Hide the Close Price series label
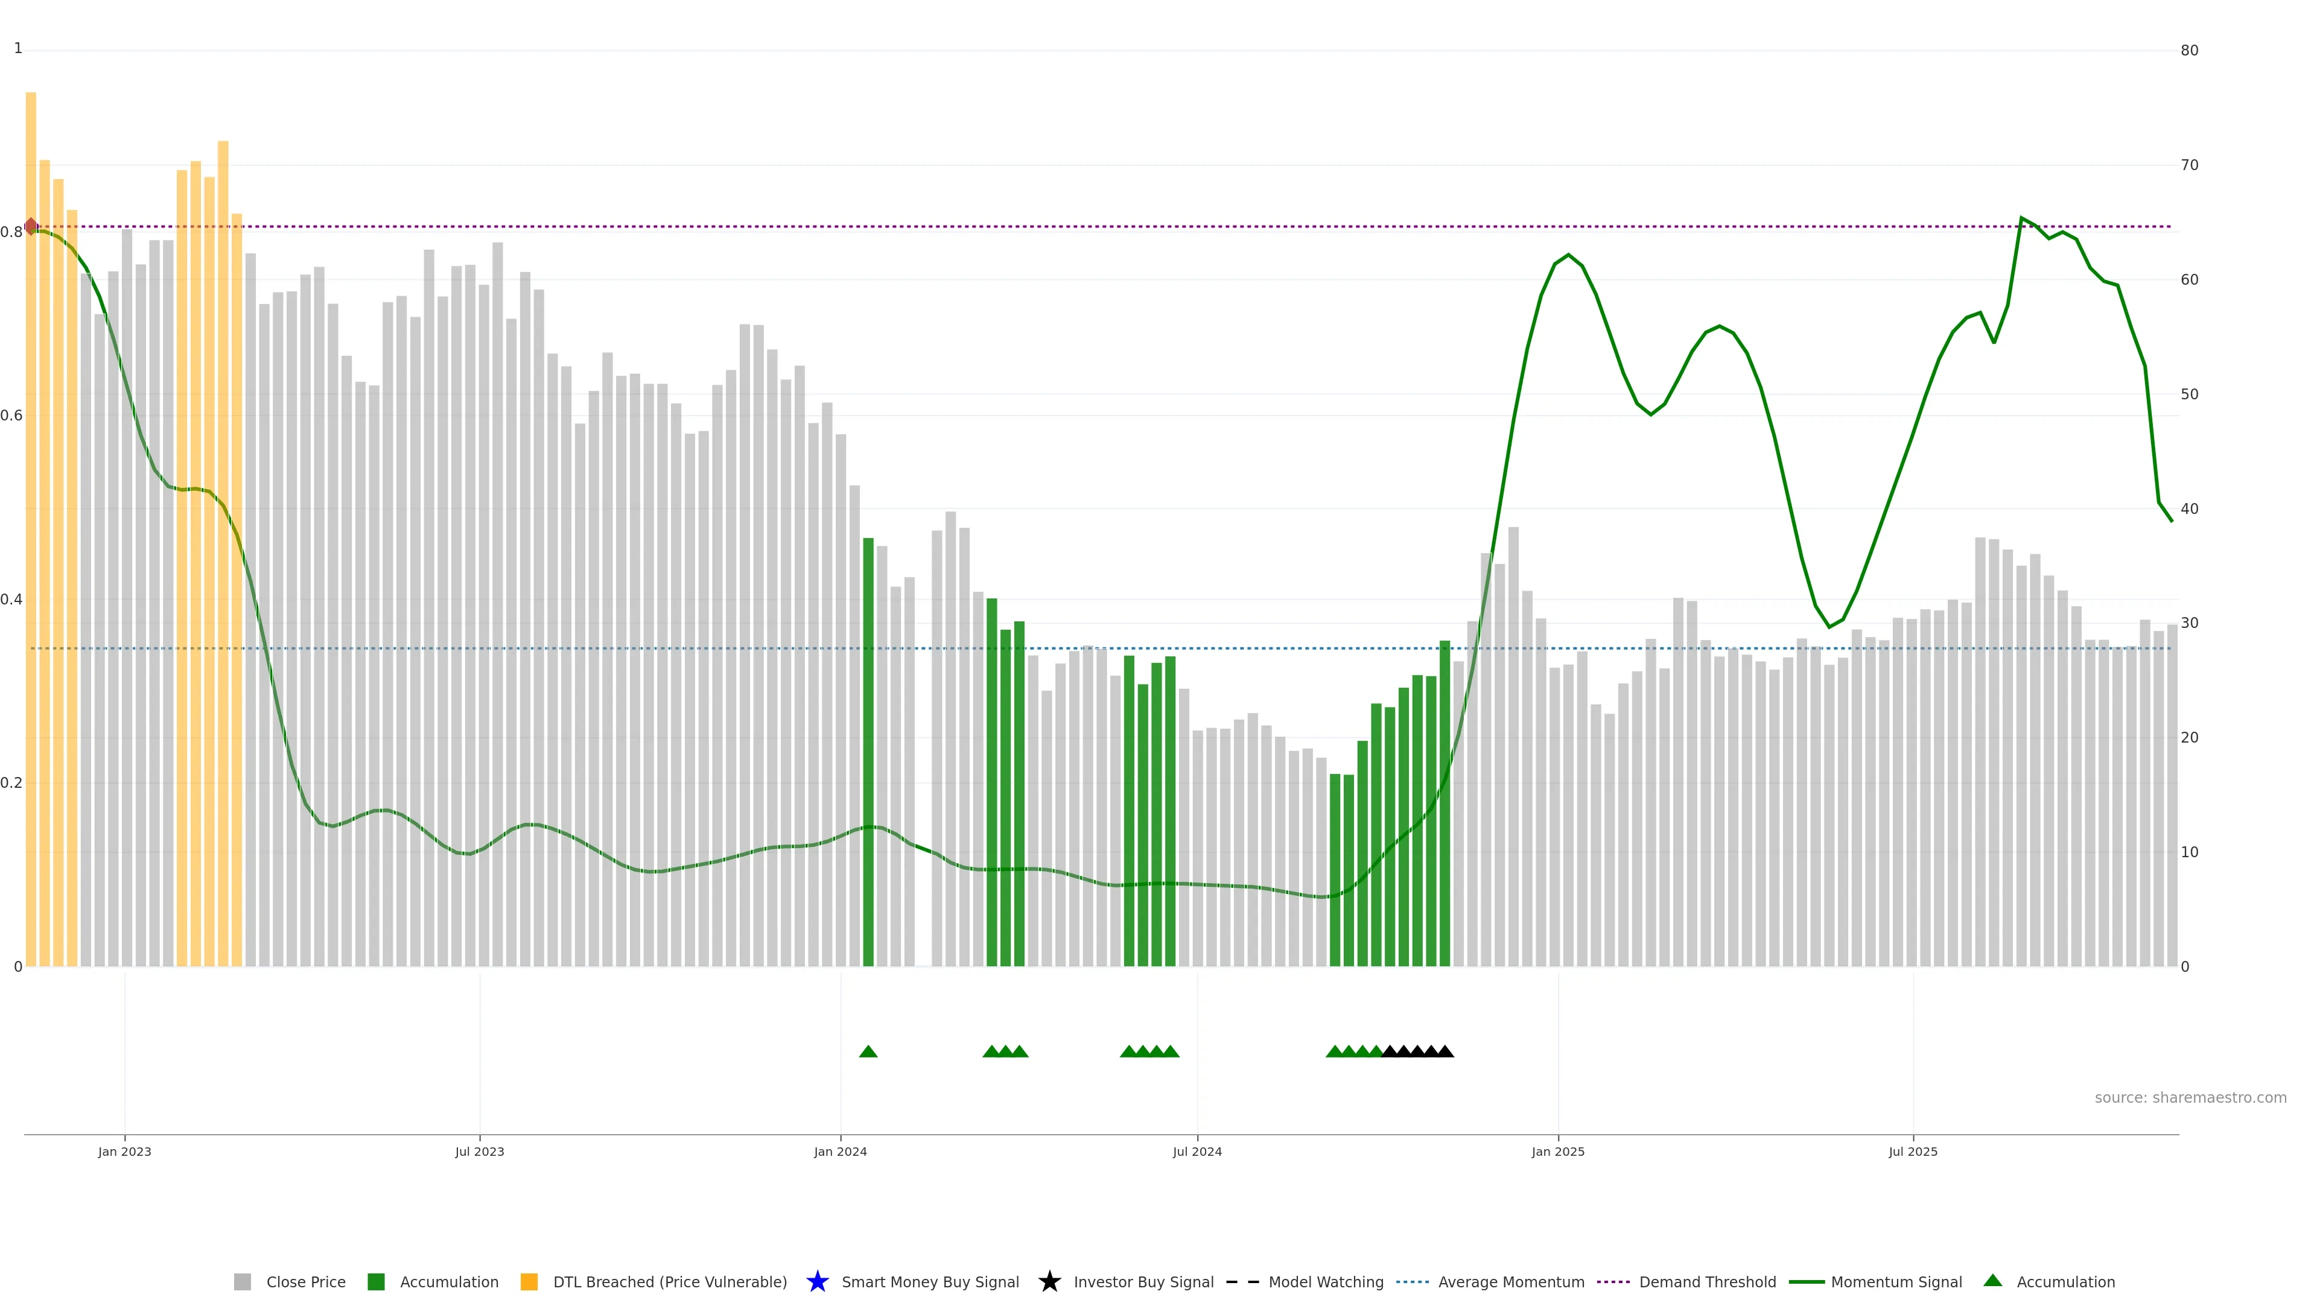The image size is (2317, 1303). [x=306, y=1281]
